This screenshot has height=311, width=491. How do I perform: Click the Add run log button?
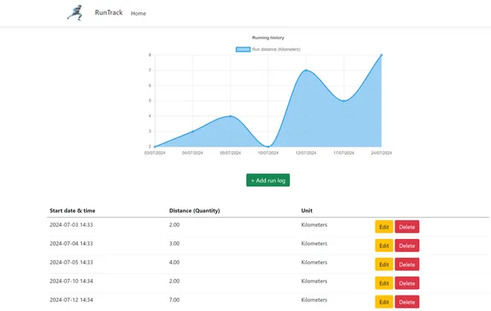(x=268, y=180)
